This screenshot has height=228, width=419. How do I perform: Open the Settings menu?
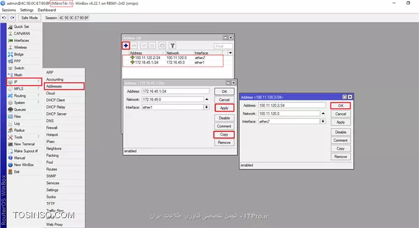27,10
